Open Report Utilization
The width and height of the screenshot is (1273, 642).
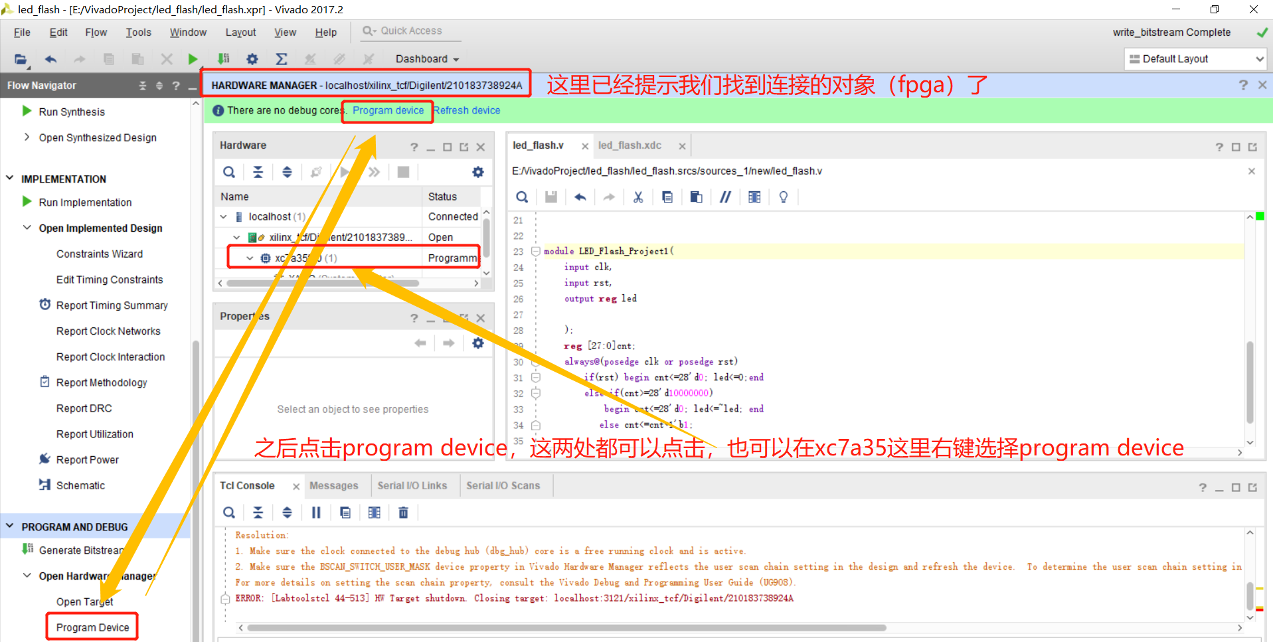pyautogui.click(x=94, y=434)
